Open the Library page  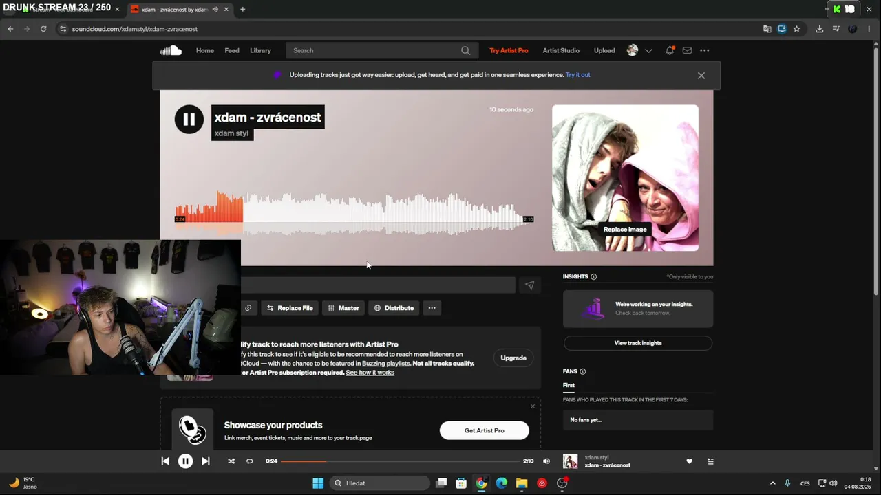pyautogui.click(x=260, y=50)
